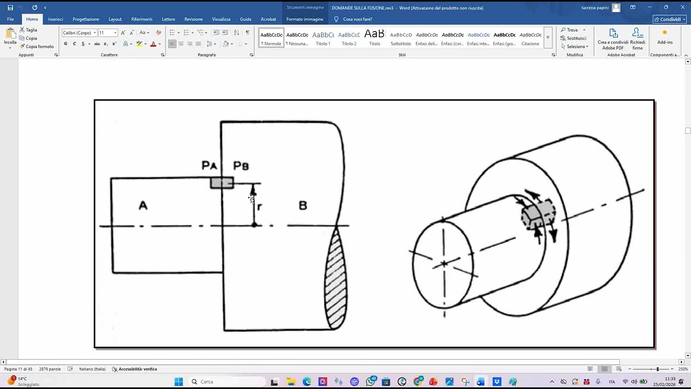The width and height of the screenshot is (691, 389).
Task: Click the Taglia cut command
Action: [29, 30]
